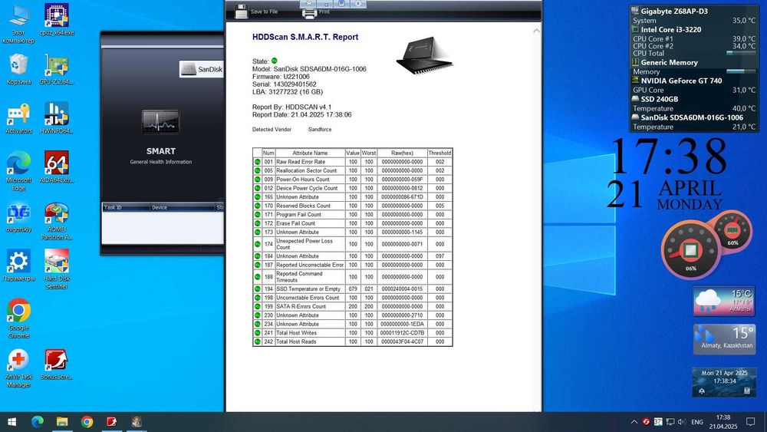Screen dimensions: 767x432
Task: Open Этот компьютер desktop icon
Action: (x=18, y=24)
